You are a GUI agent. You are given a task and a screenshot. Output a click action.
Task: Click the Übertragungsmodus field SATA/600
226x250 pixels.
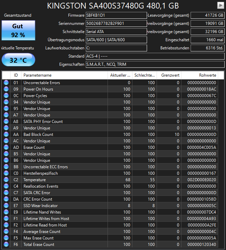pos(116,40)
